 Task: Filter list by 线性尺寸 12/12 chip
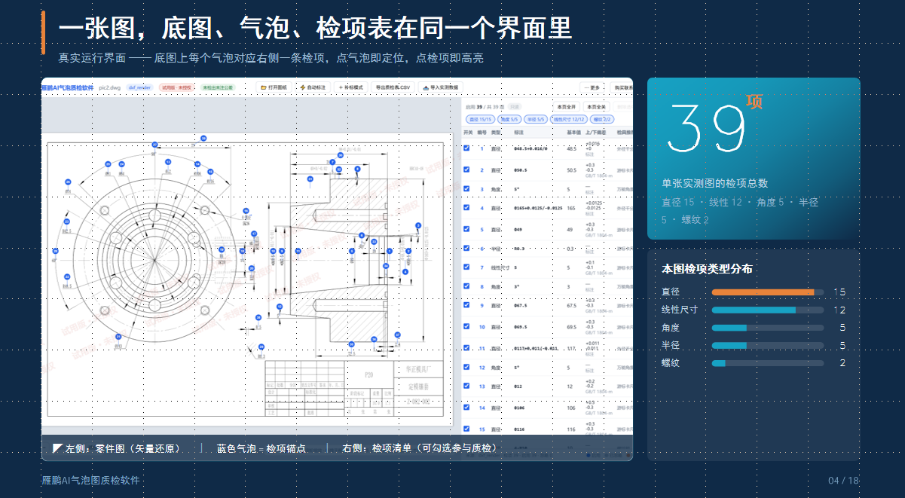point(569,119)
